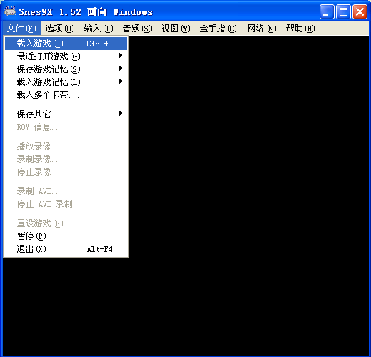Choose 退出 (Exit) menu entry

66,249
